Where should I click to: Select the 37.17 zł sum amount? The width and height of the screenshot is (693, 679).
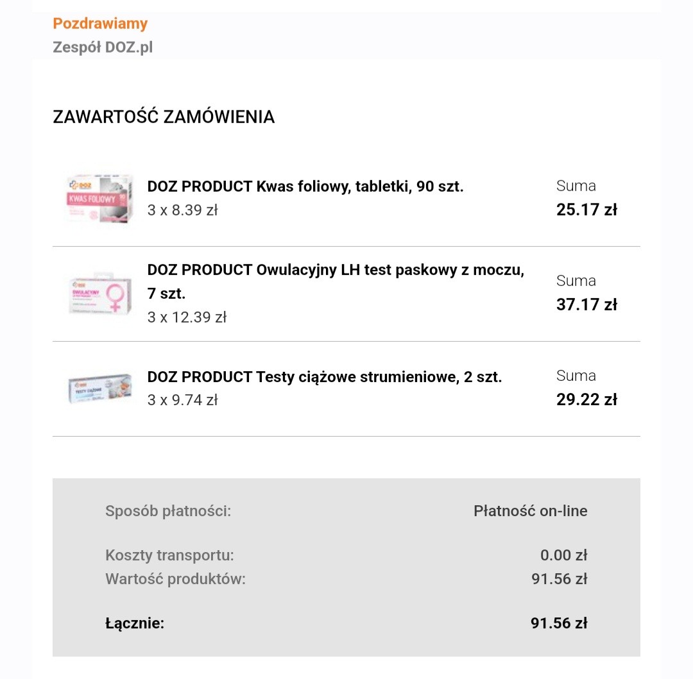pos(586,305)
